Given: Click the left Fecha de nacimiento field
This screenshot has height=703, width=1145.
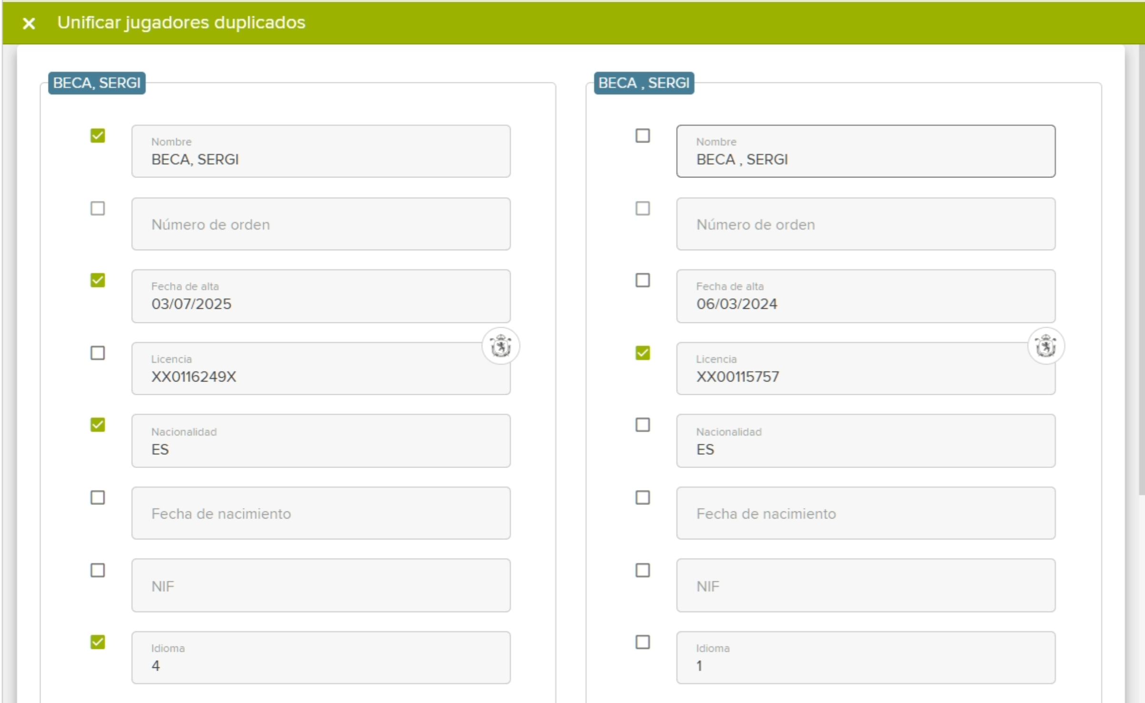Looking at the screenshot, I should (321, 513).
